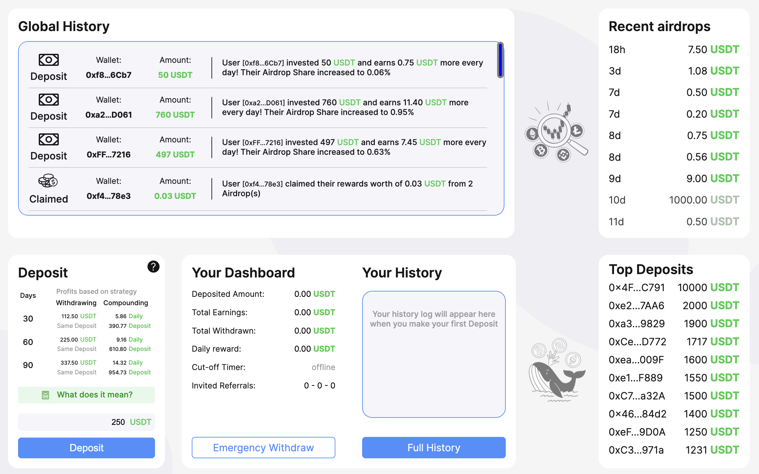This screenshot has height=474, width=759.
Task: Open Full History
Action: coord(434,448)
